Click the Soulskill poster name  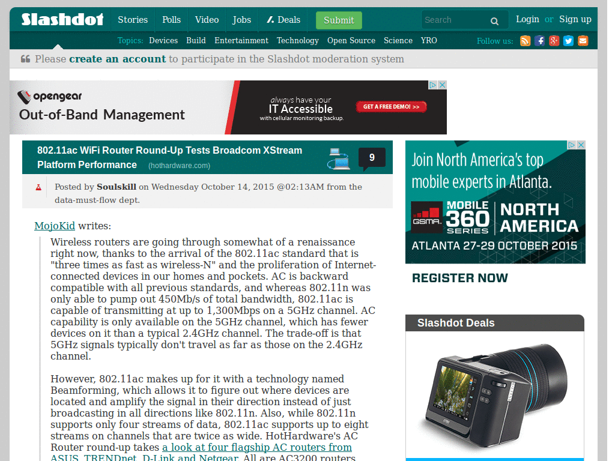point(117,187)
